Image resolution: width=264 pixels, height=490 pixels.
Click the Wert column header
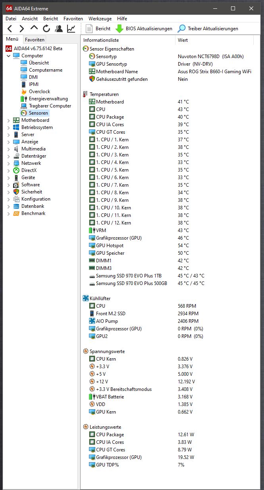(214, 40)
